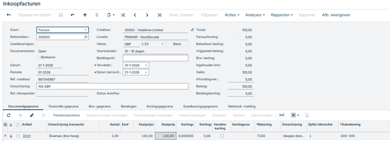Click the Omschrijving field containing 100 GBP

point(112,86)
